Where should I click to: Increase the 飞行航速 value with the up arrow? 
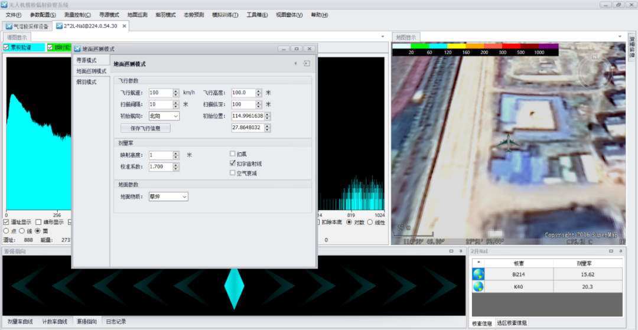pos(176,91)
